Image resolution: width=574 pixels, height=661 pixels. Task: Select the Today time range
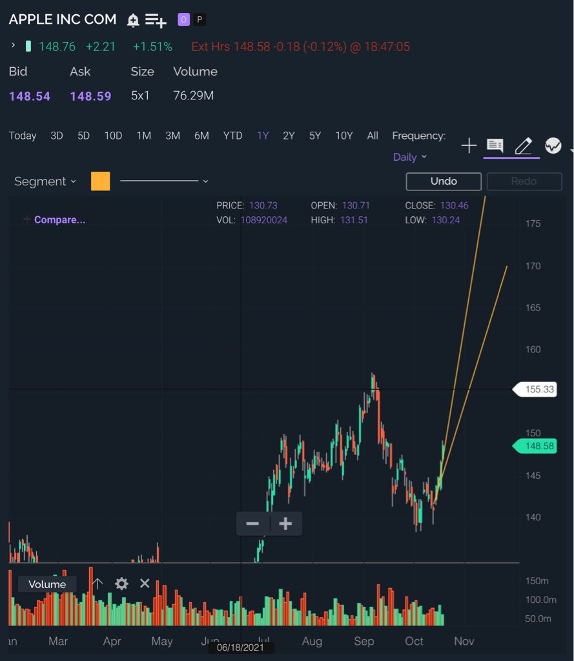tap(23, 136)
